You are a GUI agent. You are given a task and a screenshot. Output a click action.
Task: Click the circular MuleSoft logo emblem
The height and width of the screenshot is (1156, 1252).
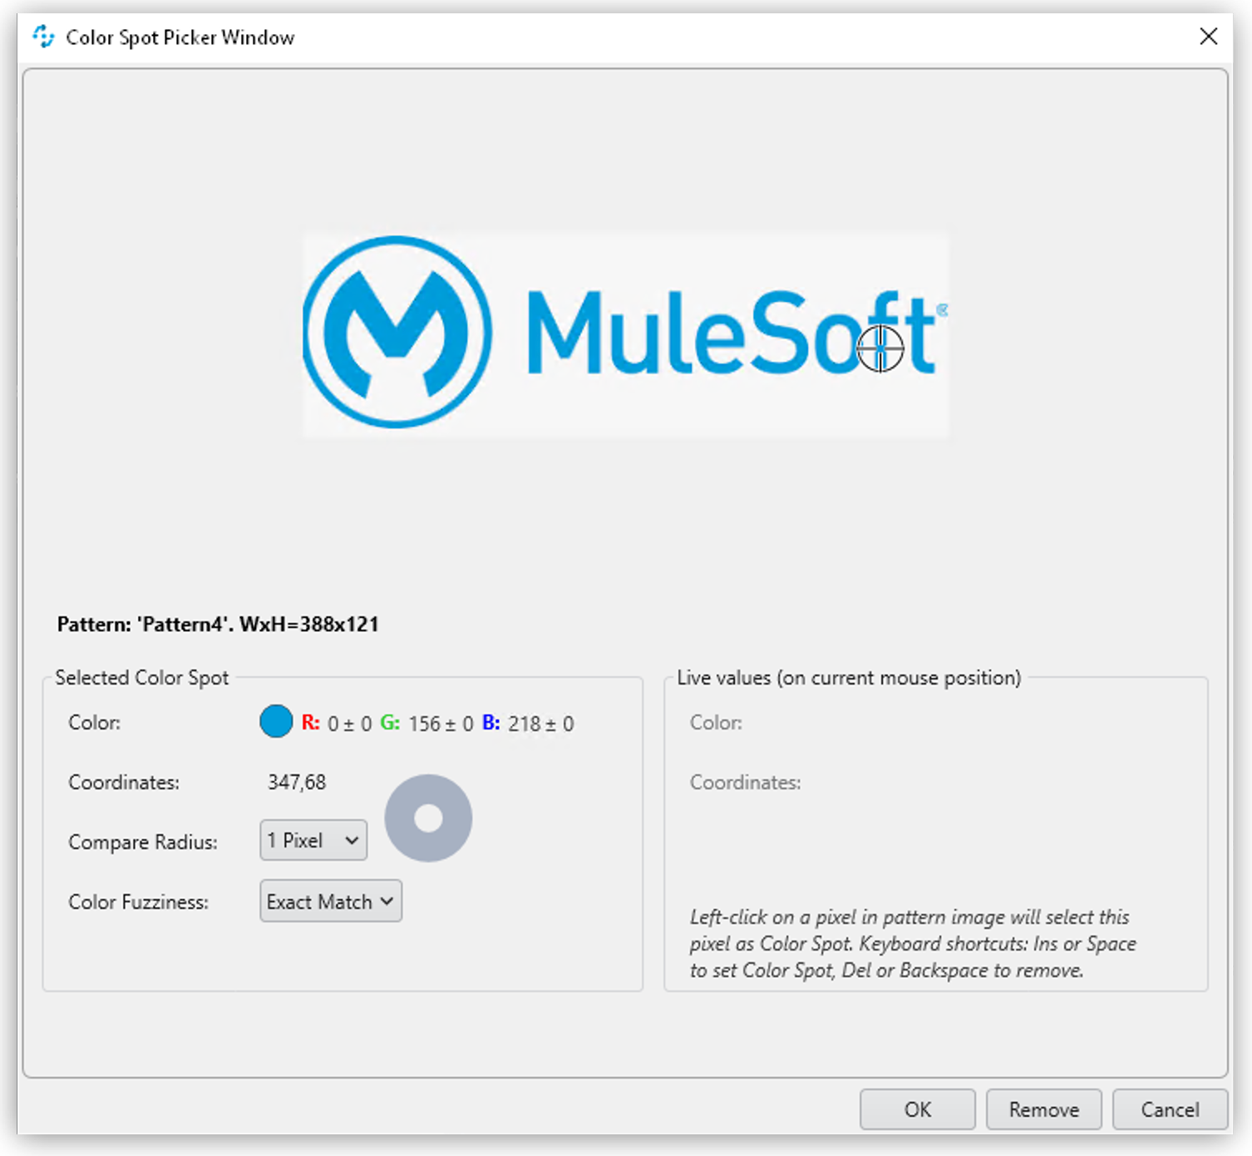point(397,332)
